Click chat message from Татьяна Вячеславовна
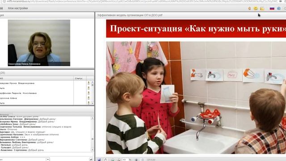 [36, 127]
